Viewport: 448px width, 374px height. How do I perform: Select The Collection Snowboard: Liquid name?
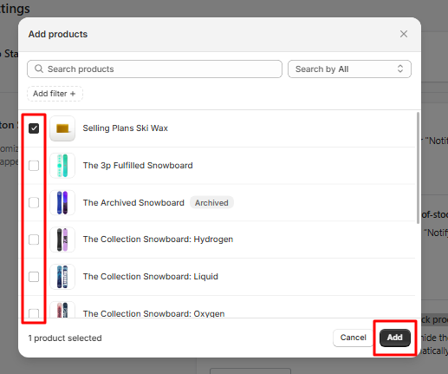click(x=151, y=277)
